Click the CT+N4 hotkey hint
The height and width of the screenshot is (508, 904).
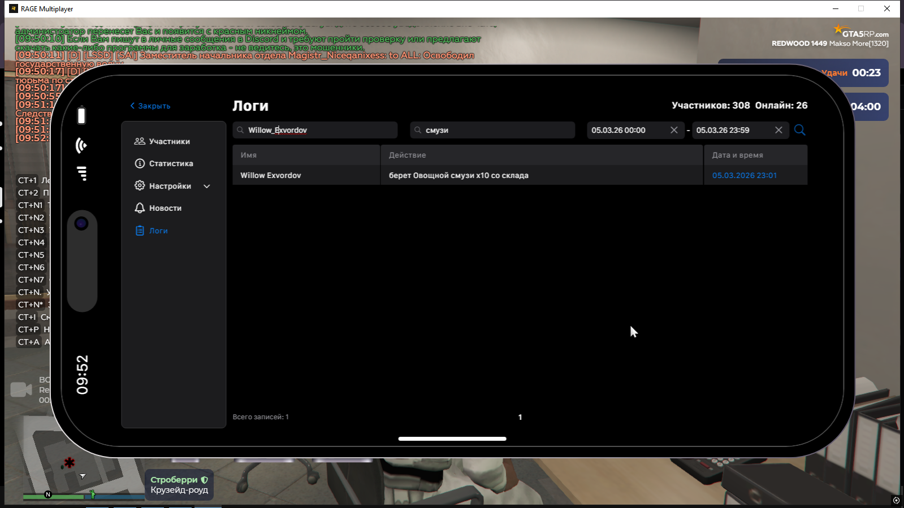point(31,242)
